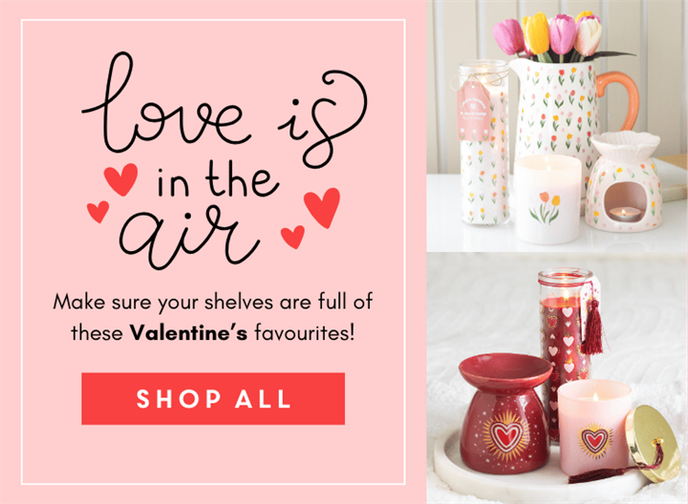Click the 'air' script word
The image size is (688, 504).
(x=188, y=235)
